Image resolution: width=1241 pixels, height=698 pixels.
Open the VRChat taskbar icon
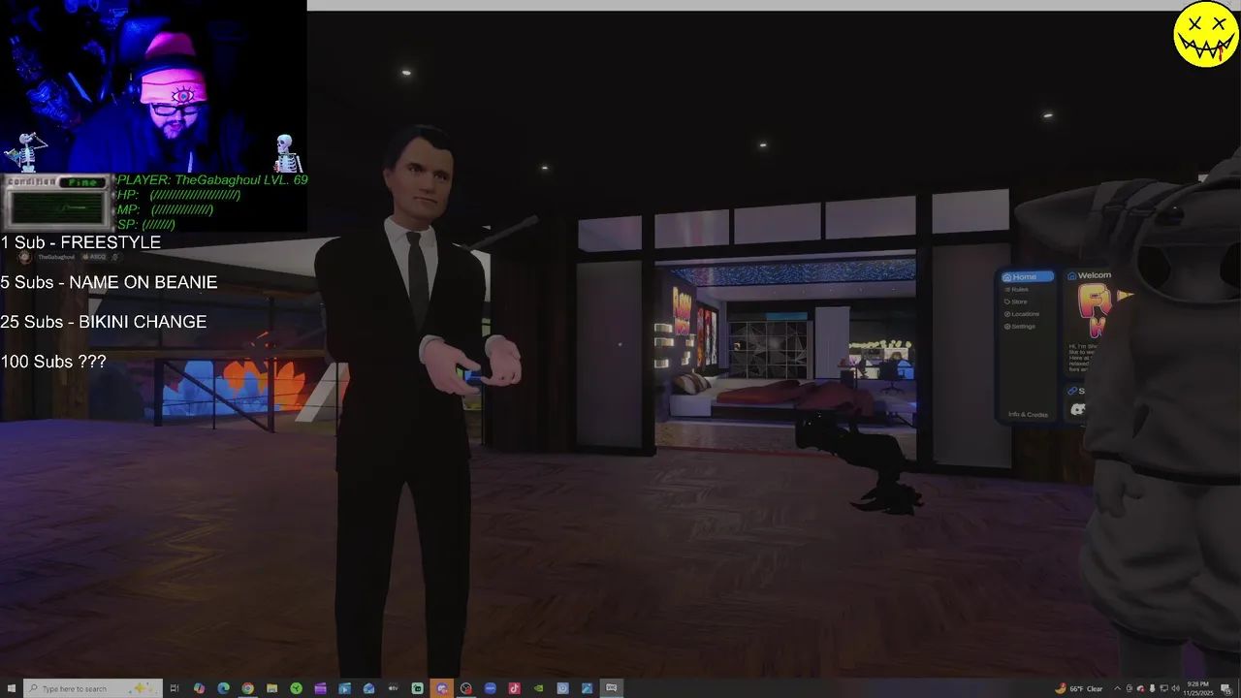coord(611,688)
